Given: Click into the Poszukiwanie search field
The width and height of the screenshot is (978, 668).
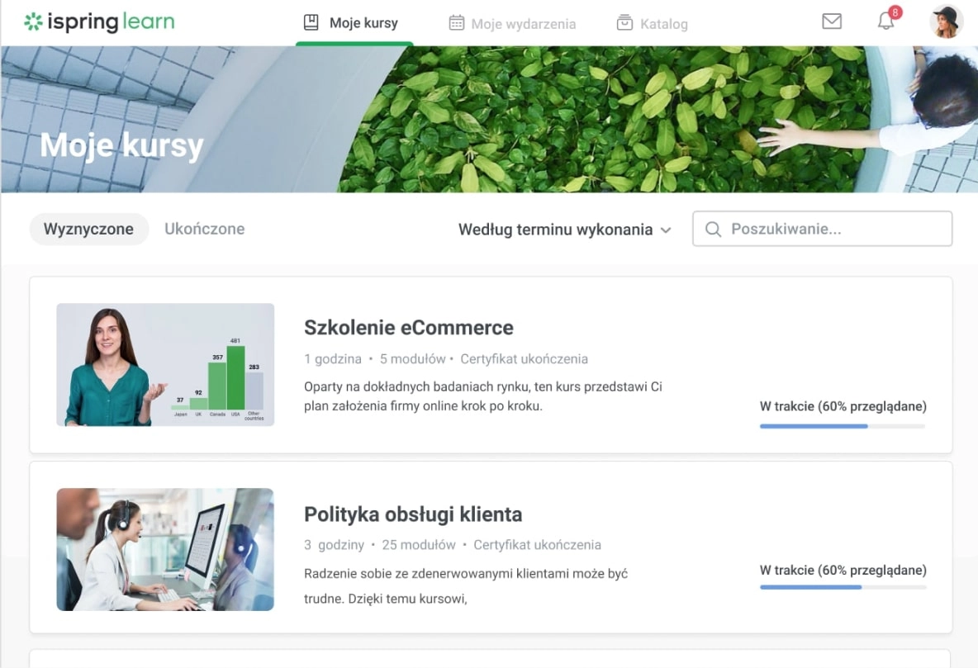Looking at the screenshot, I should pyautogui.click(x=822, y=229).
